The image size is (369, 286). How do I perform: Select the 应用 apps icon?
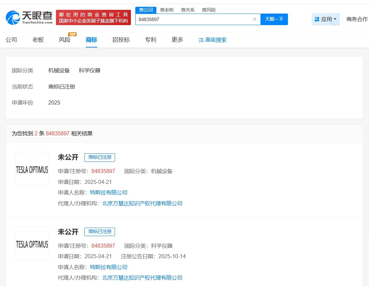[317, 19]
